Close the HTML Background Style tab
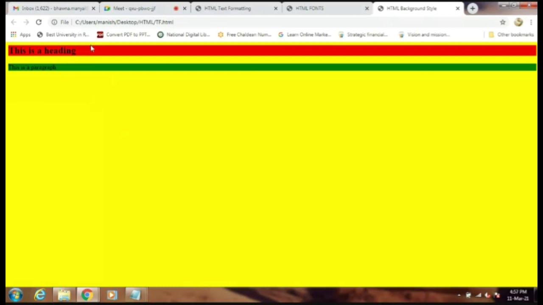Viewport: 543px width, 305px height. click(458, 8)
